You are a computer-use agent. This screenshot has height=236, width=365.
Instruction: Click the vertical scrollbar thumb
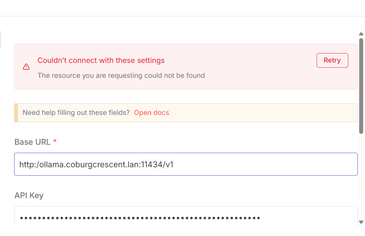point(361,85)
